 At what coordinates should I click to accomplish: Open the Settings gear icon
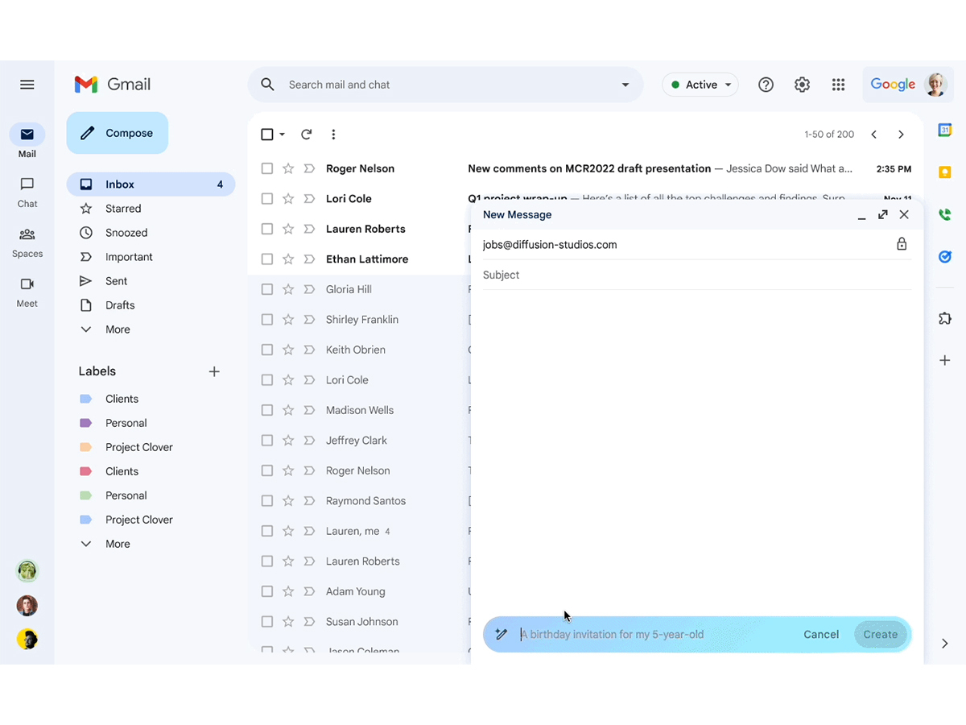tap(802, 85)
